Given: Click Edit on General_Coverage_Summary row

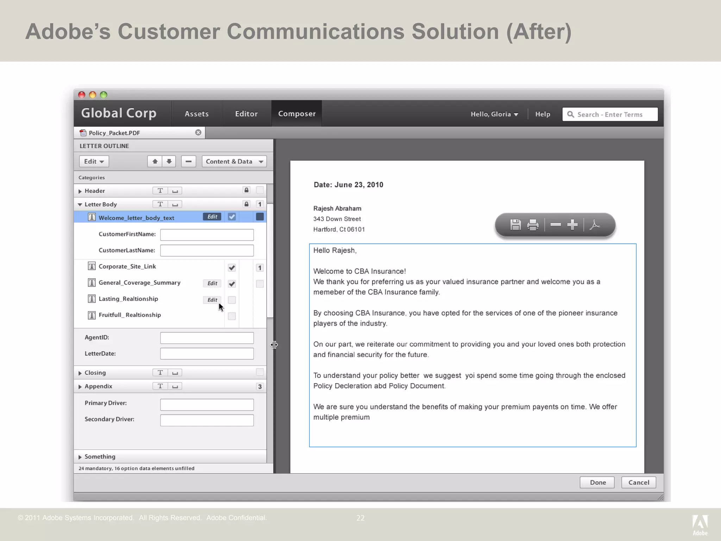Looking at the screenshot, I should (x=212, y=283).
